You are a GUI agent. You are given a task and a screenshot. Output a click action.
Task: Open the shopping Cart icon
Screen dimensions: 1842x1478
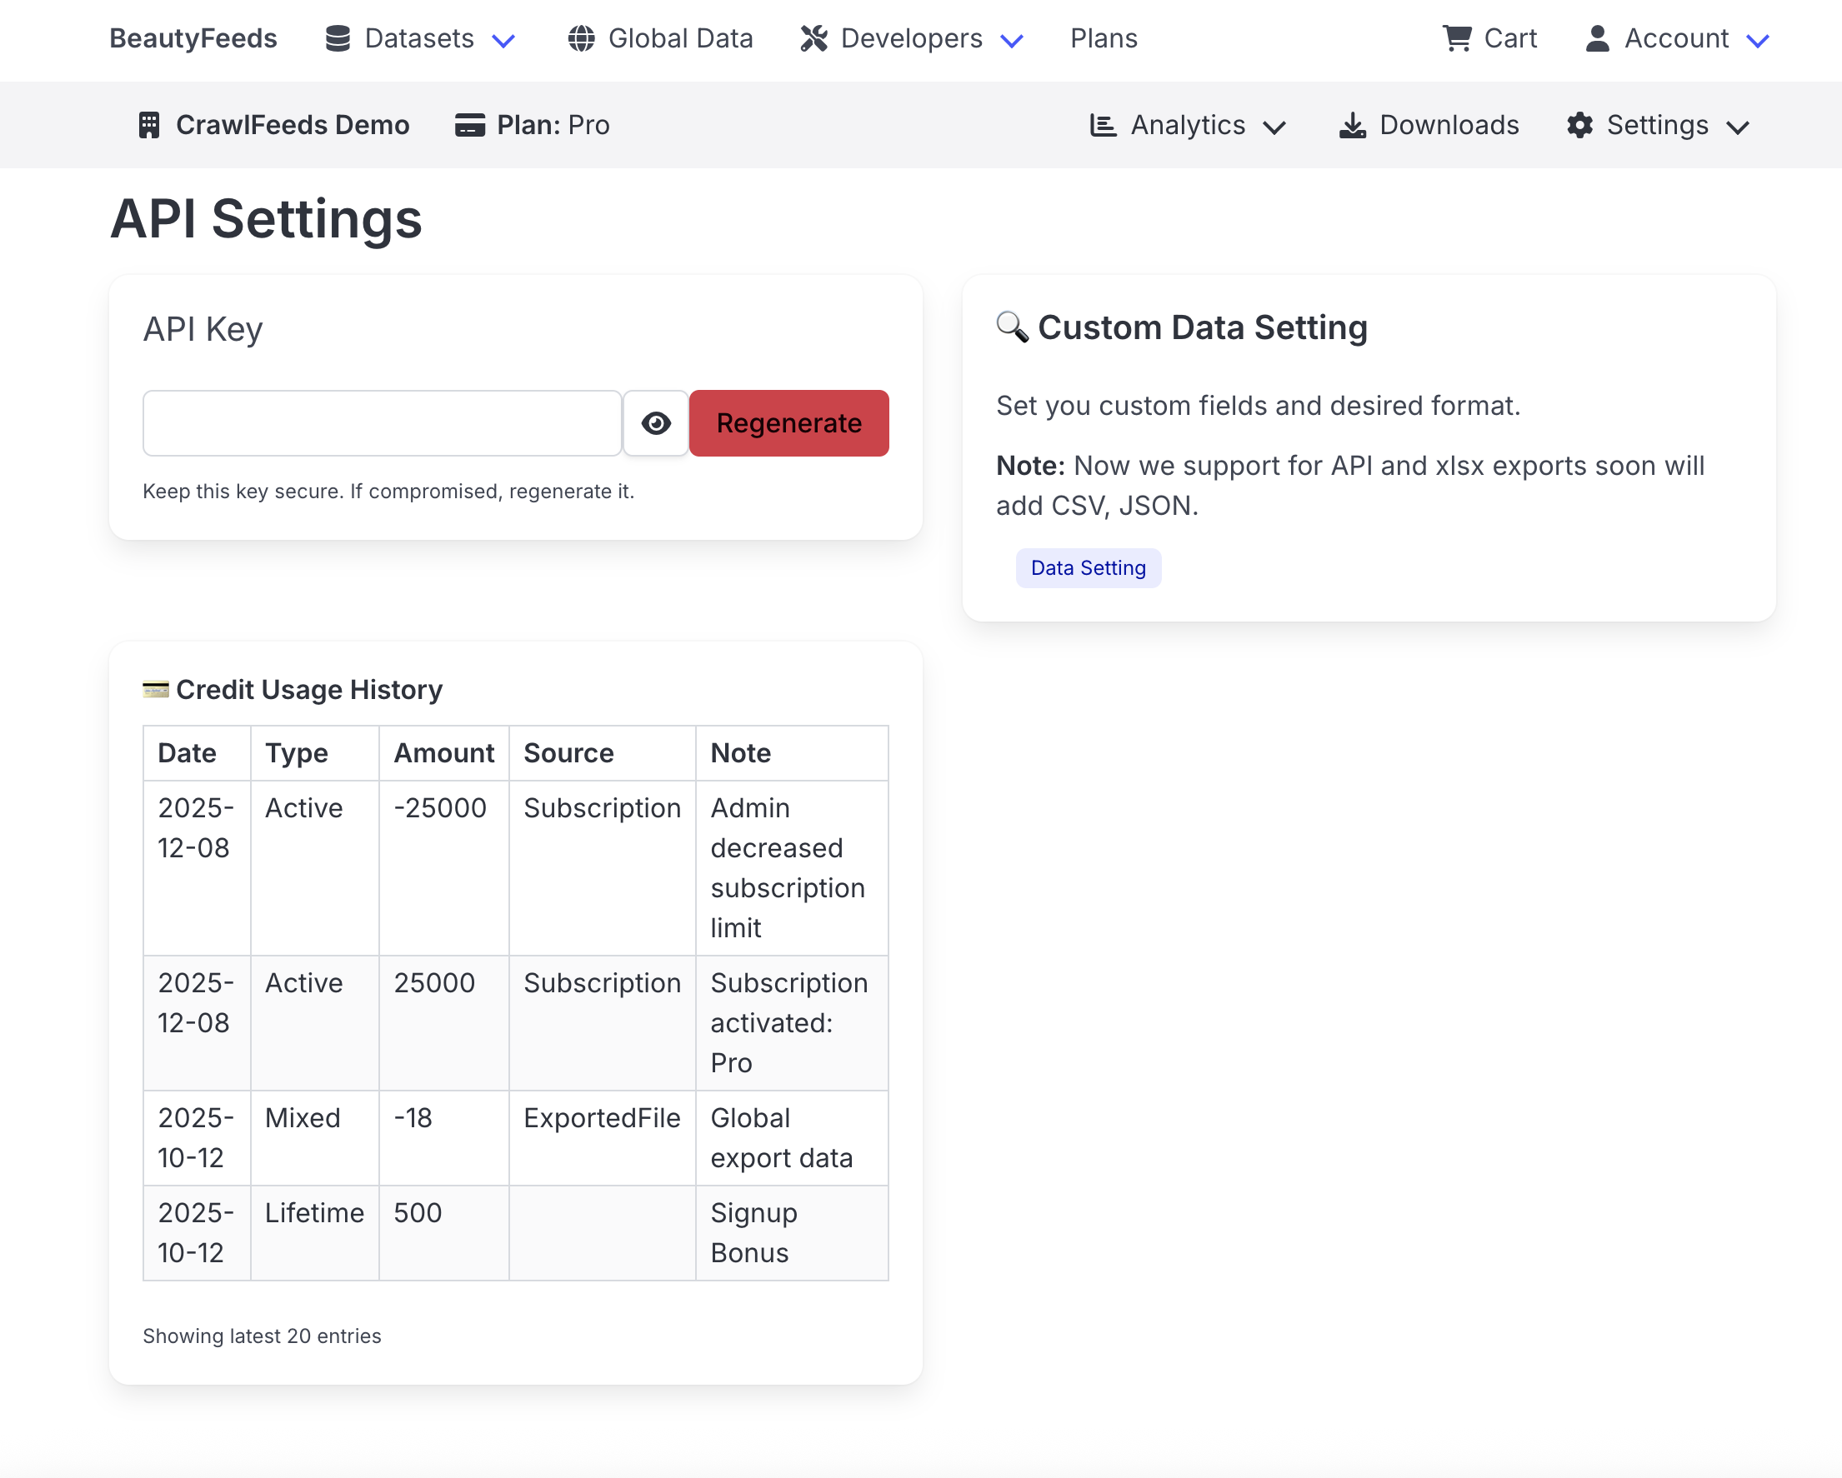coord(1456,38)
